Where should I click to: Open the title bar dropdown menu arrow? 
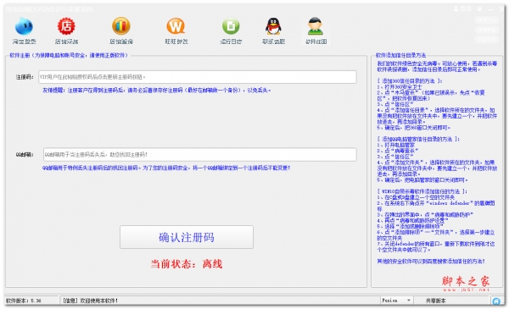pyautogui.click(x=480, y=8)
